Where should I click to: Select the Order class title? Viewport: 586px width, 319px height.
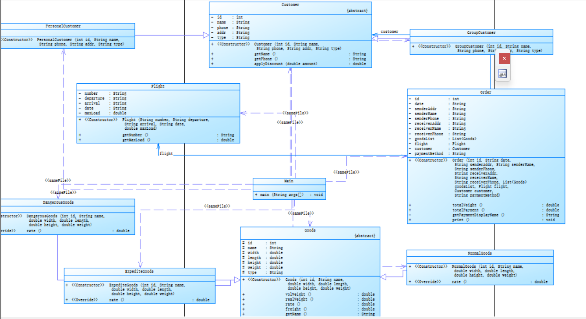coord(486,92)
